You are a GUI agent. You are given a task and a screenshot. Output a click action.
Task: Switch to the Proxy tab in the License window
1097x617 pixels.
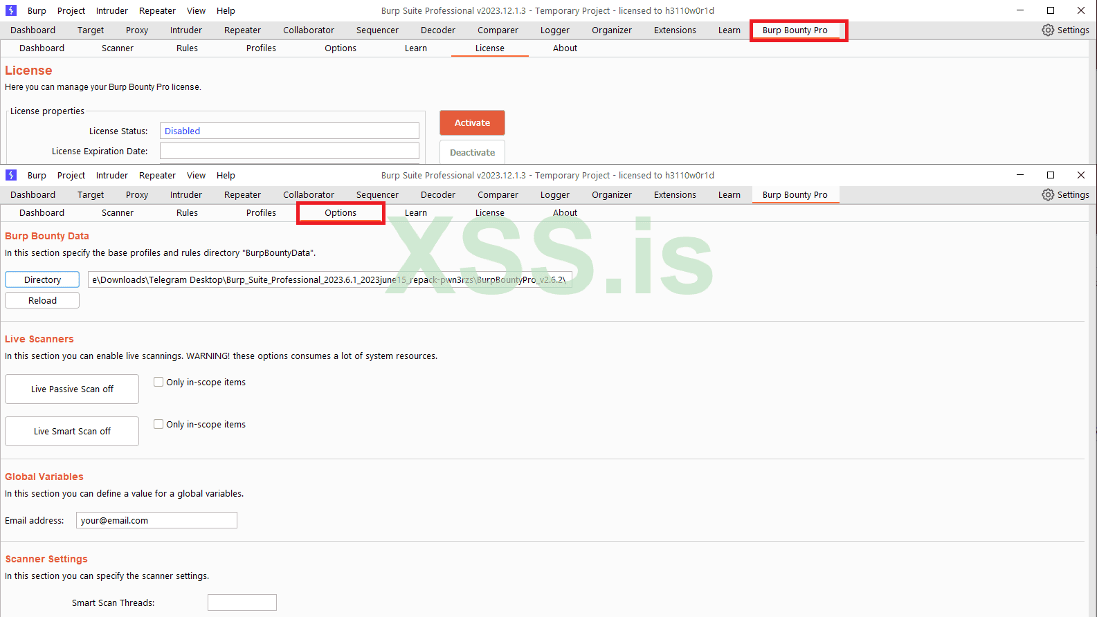coord(137,30)
